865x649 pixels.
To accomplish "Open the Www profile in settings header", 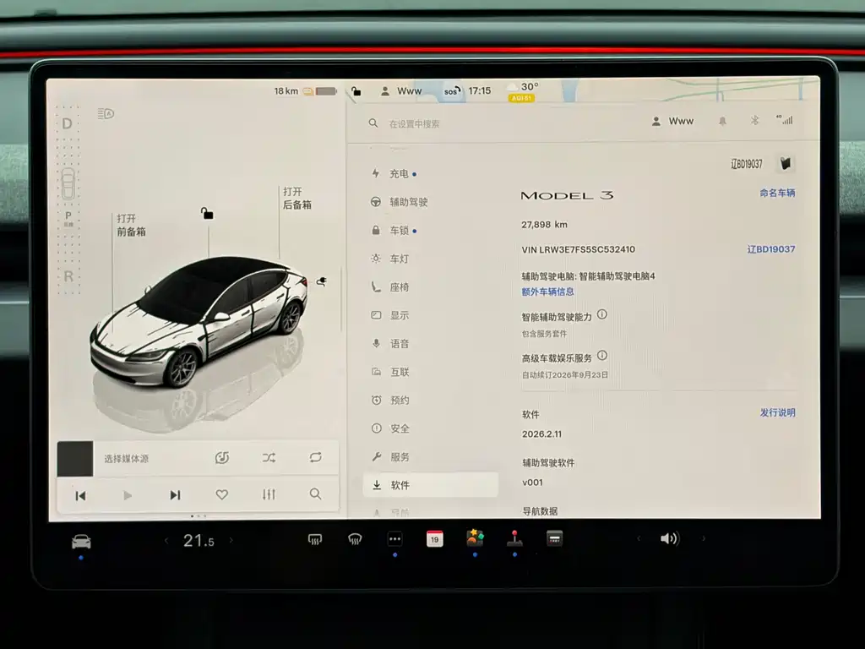I will point(672,121).
